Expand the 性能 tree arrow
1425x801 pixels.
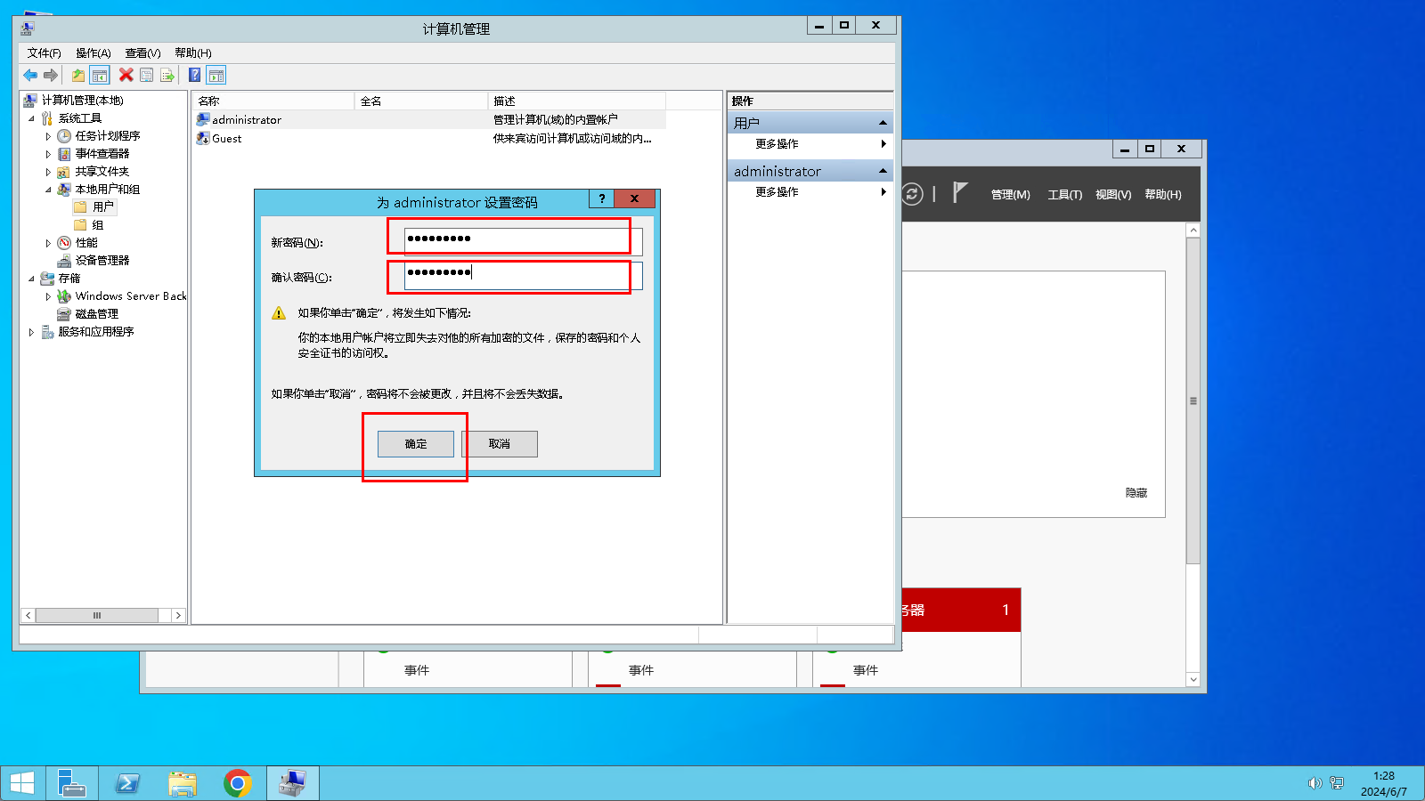click(48, 243)
